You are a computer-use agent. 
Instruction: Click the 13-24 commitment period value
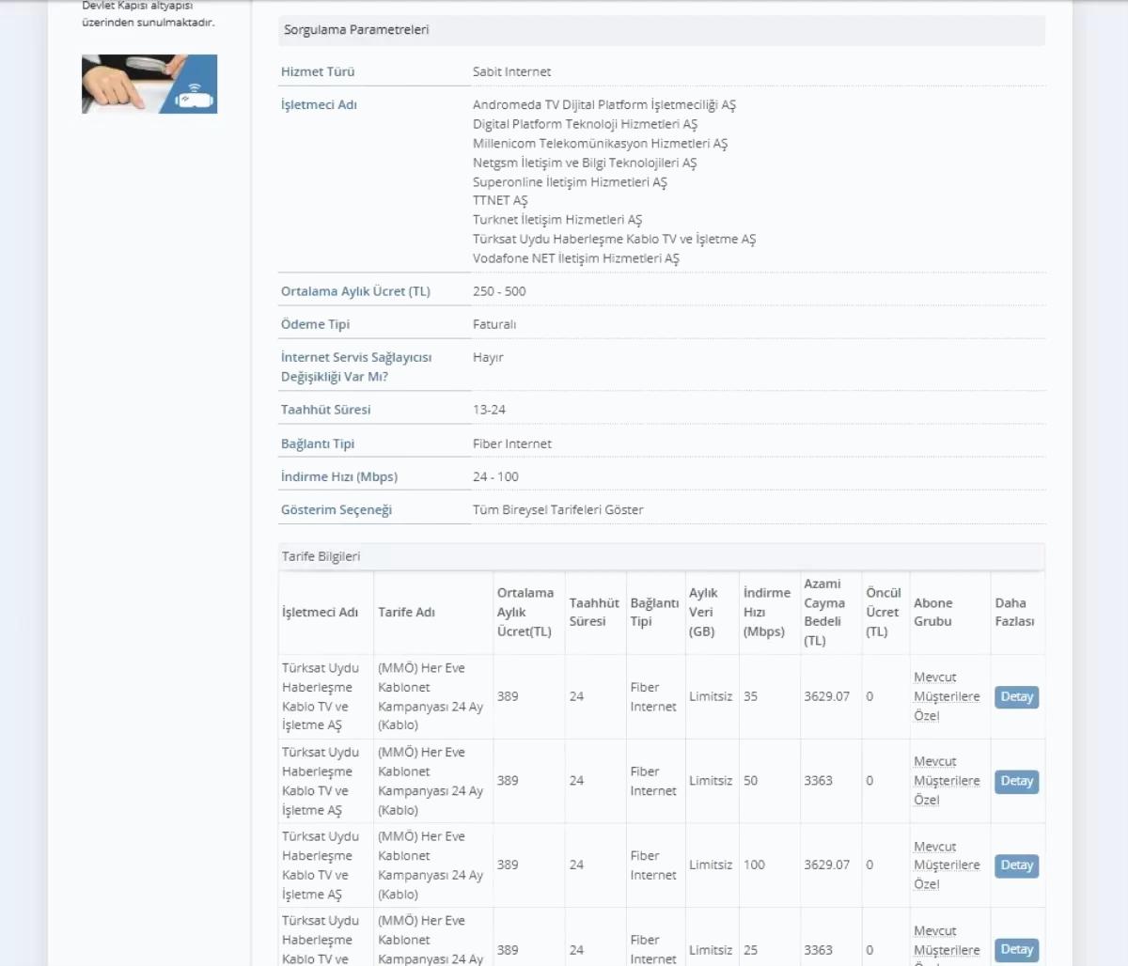[x=489, y=410]
